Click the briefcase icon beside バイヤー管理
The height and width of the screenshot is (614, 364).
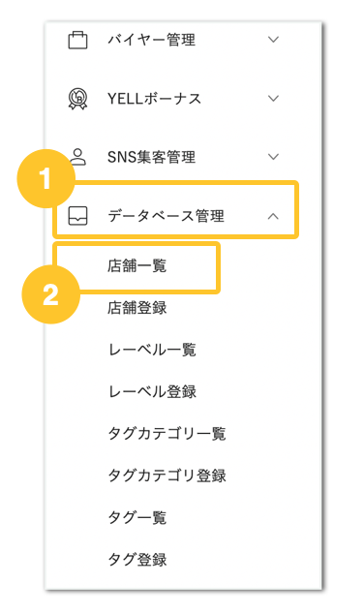click(77, 40)
